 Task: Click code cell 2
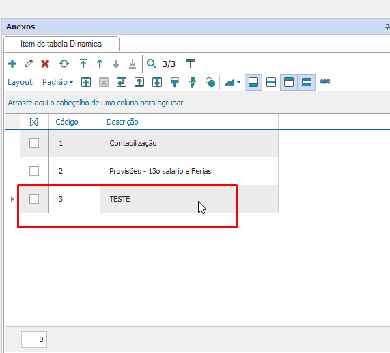tap(74, 171)
